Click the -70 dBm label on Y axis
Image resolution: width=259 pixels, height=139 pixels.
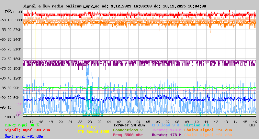tap(3, 59)
